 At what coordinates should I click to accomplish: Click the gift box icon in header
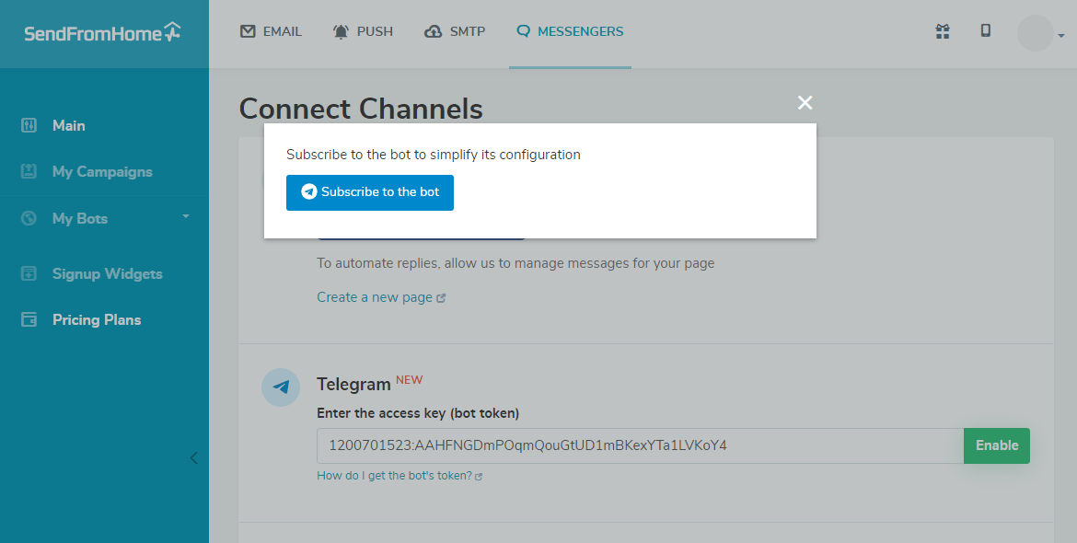tap(943, 31)
